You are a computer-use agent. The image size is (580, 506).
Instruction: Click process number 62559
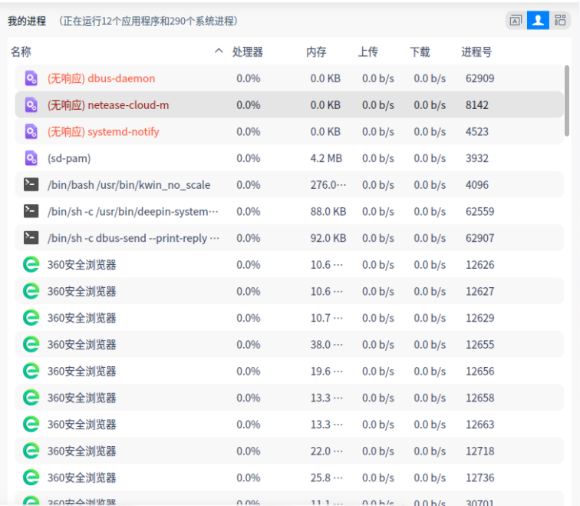point(479,211)
